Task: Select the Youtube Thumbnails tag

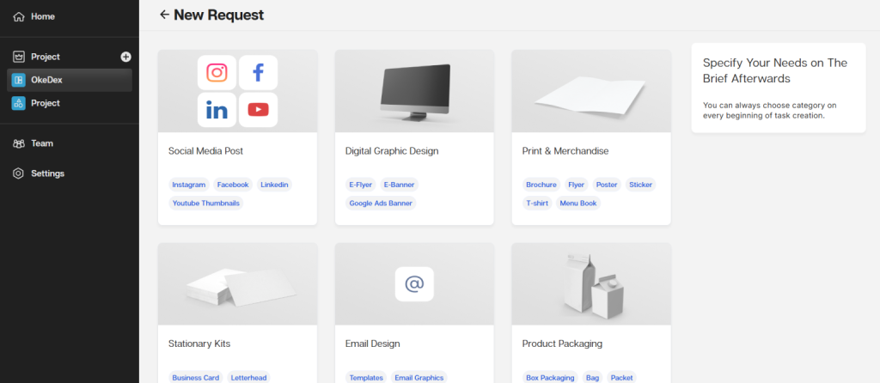Action: (206, 204)
